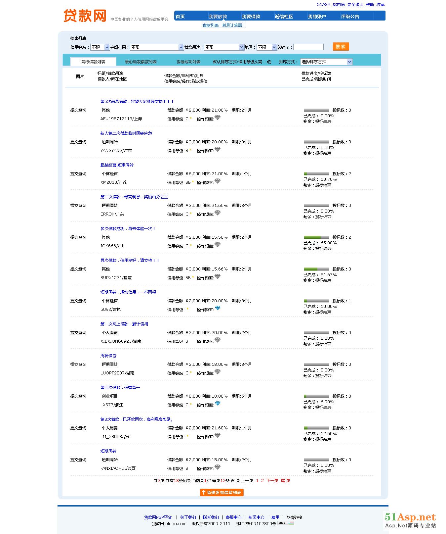The image size is (446, 534).
Task: Click diamond icon in ERROK loan row
Action: 218,213
